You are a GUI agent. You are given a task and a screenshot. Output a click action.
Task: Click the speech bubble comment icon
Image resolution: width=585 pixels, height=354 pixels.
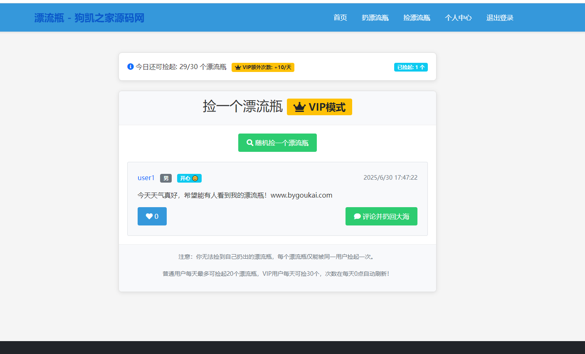(x=357, y=216)
